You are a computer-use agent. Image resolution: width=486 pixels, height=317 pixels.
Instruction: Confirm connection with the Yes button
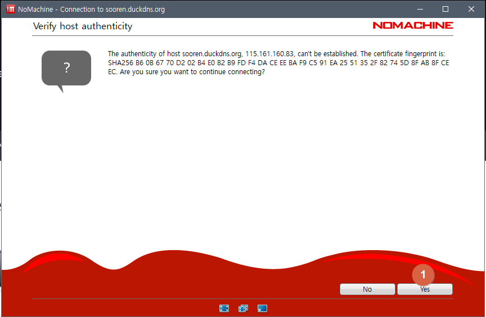tap(425, 289)
